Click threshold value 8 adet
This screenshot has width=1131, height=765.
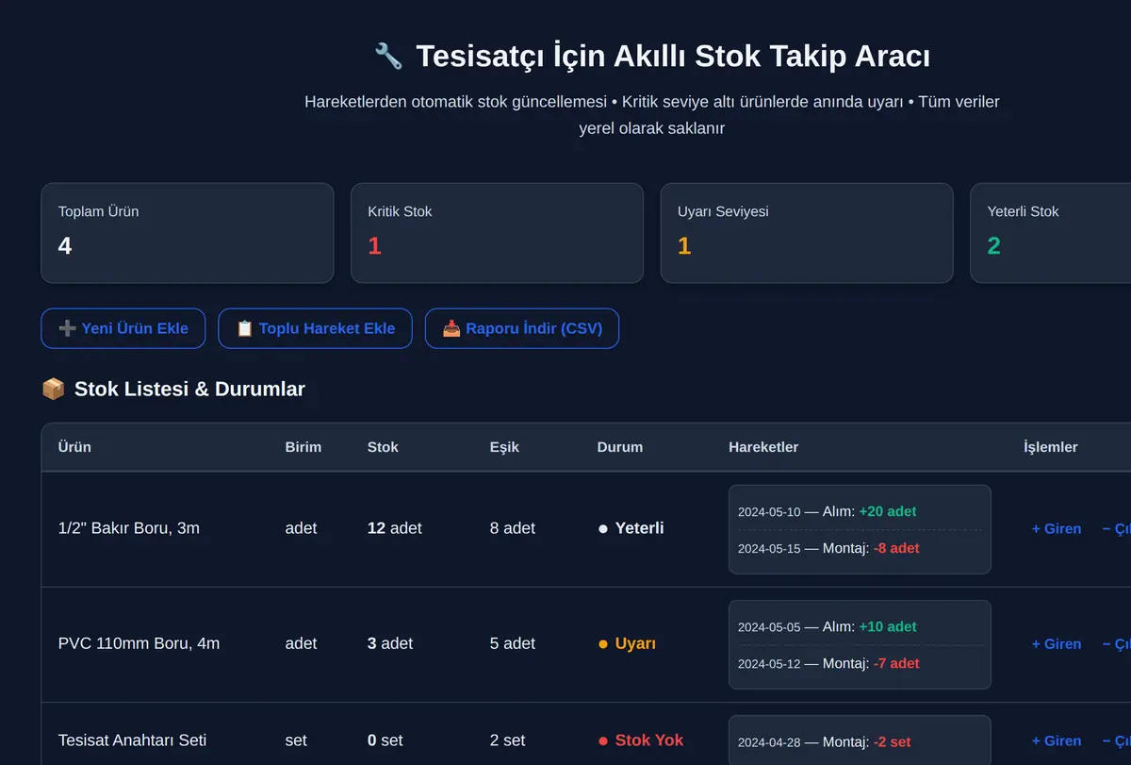[513, 528]
